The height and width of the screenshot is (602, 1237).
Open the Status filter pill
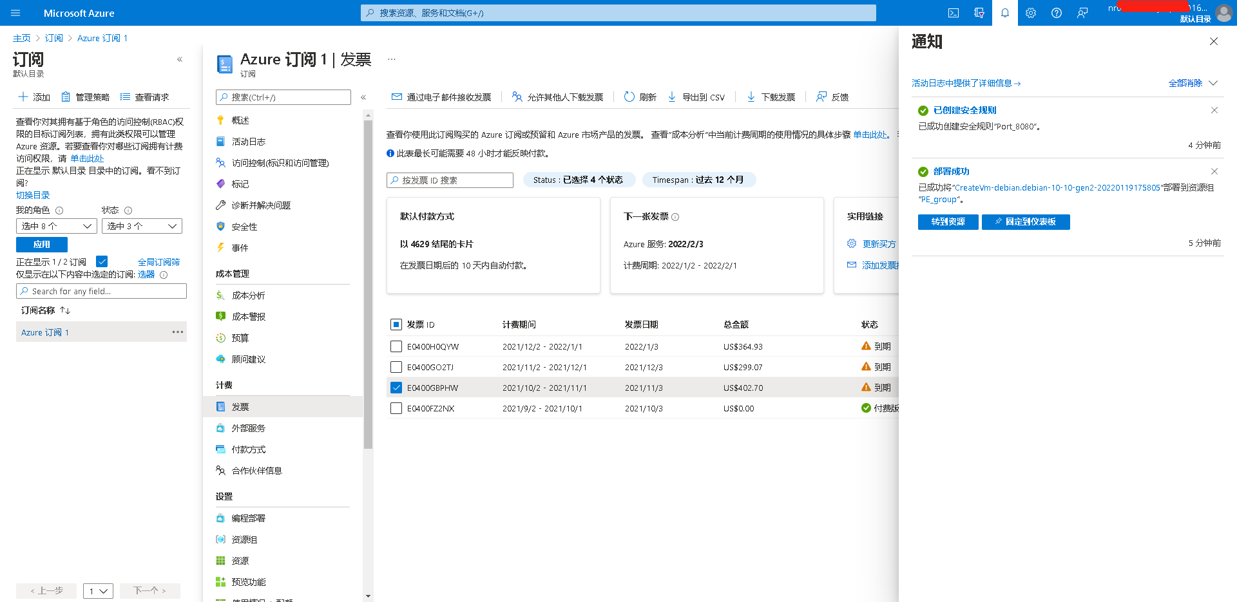point(578,180)
